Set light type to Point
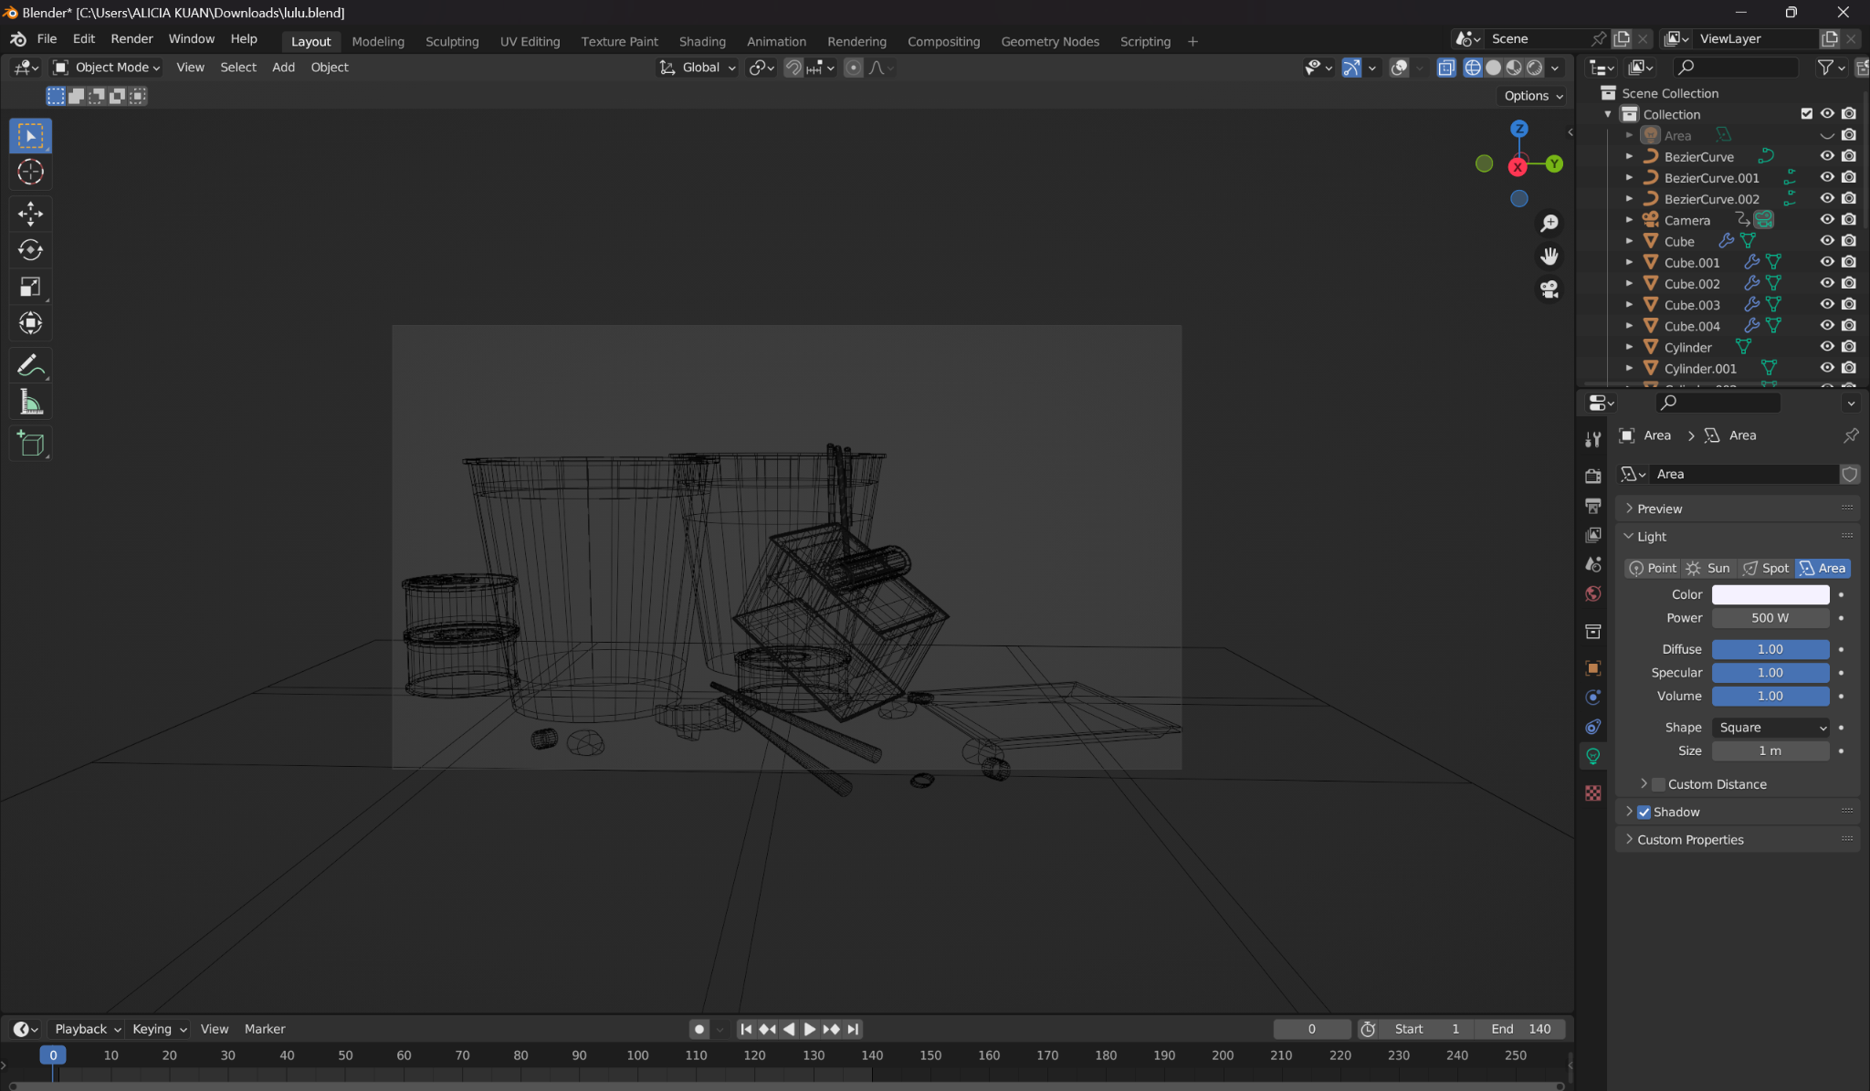The height and width of the screenshot is (1091, 1870). [1653, 568]
